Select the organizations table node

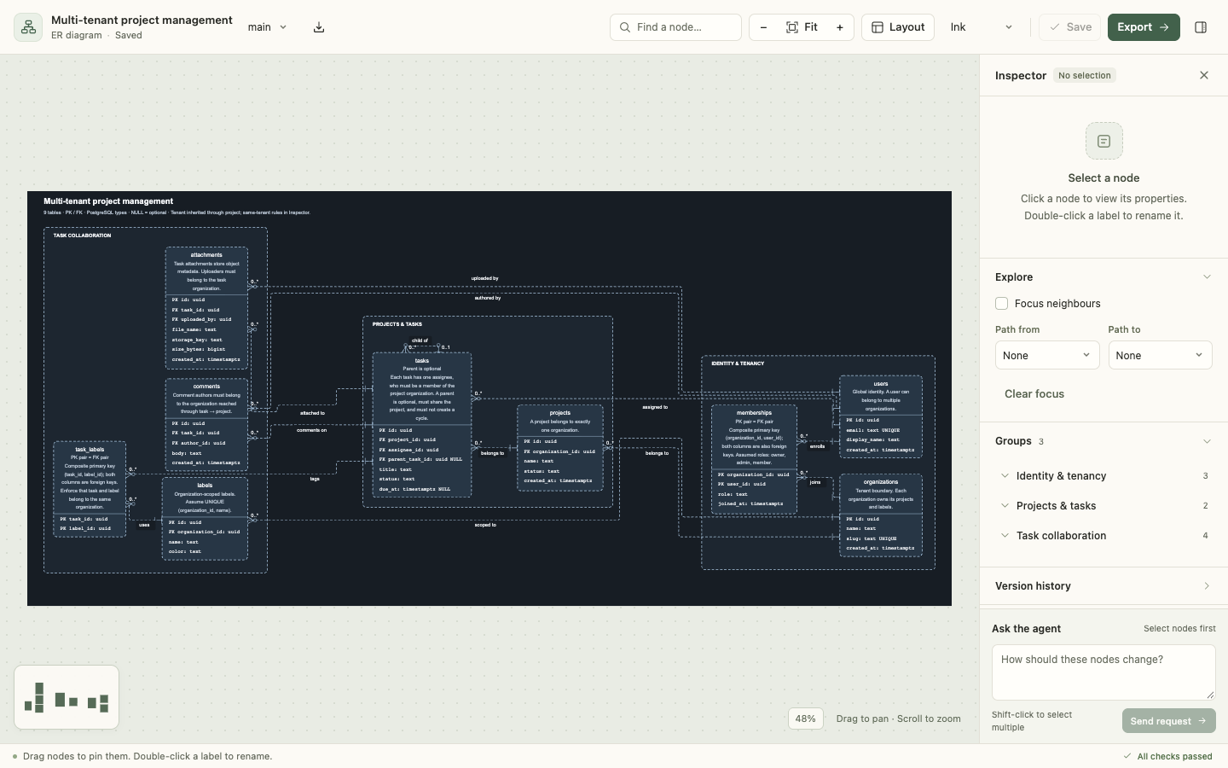coord(881,515)
